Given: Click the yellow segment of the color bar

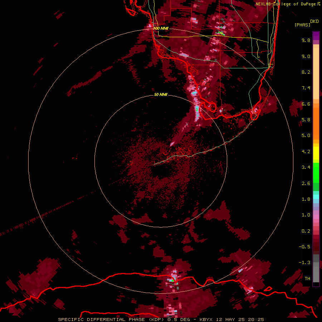Looking at the screenshot, I should click(316, 153).
